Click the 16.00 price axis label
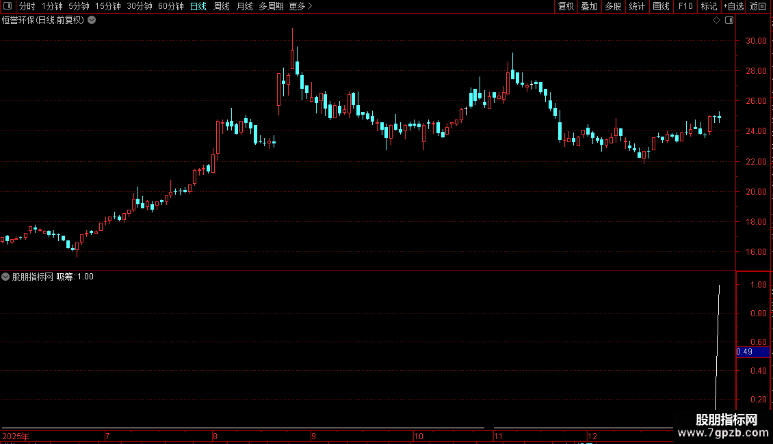This screenshot has width=773, height=444. click(756, 252)
